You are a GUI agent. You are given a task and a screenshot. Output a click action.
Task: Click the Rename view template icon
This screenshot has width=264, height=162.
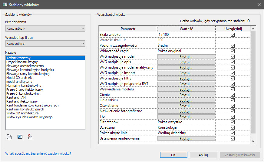(x=20, y=137)
